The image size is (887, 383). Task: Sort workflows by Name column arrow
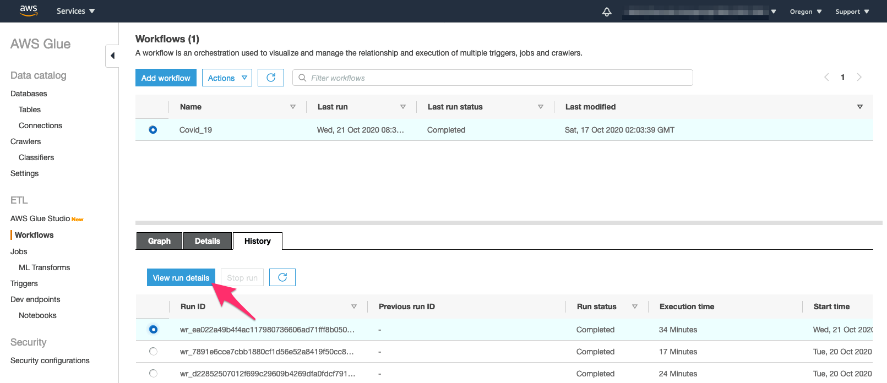293,107
